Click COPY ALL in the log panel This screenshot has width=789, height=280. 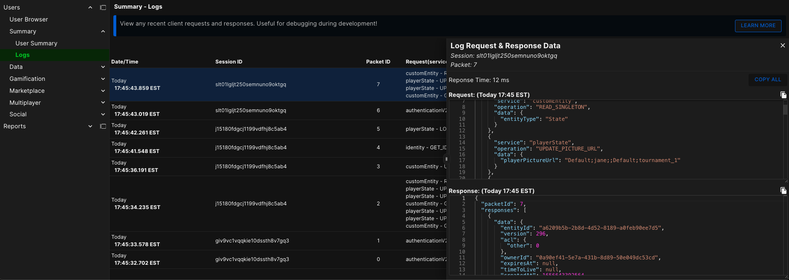[x=768, y=80]
